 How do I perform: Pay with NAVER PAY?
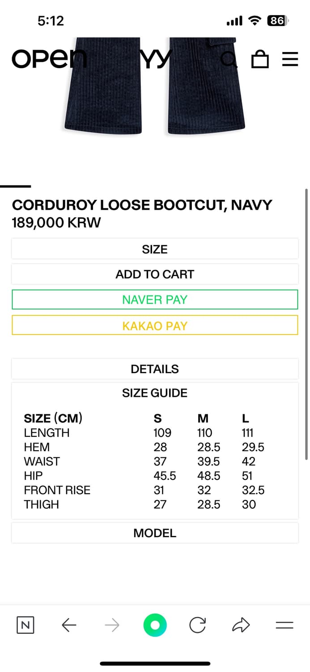pos(155,300)
